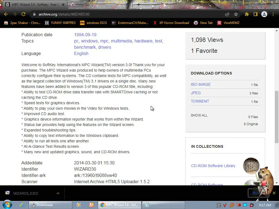Viewport: 279px width, 209px height.
Task: Click the 9 Original files count
Action: (251, 124)
